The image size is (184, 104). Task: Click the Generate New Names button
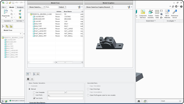37,102
